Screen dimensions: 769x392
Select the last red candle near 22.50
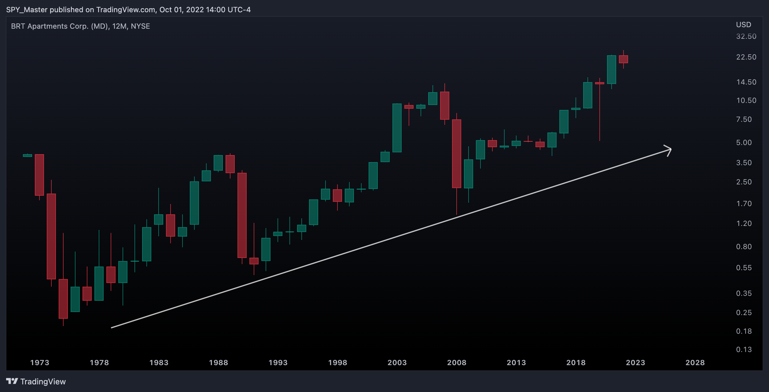point(624,59)
